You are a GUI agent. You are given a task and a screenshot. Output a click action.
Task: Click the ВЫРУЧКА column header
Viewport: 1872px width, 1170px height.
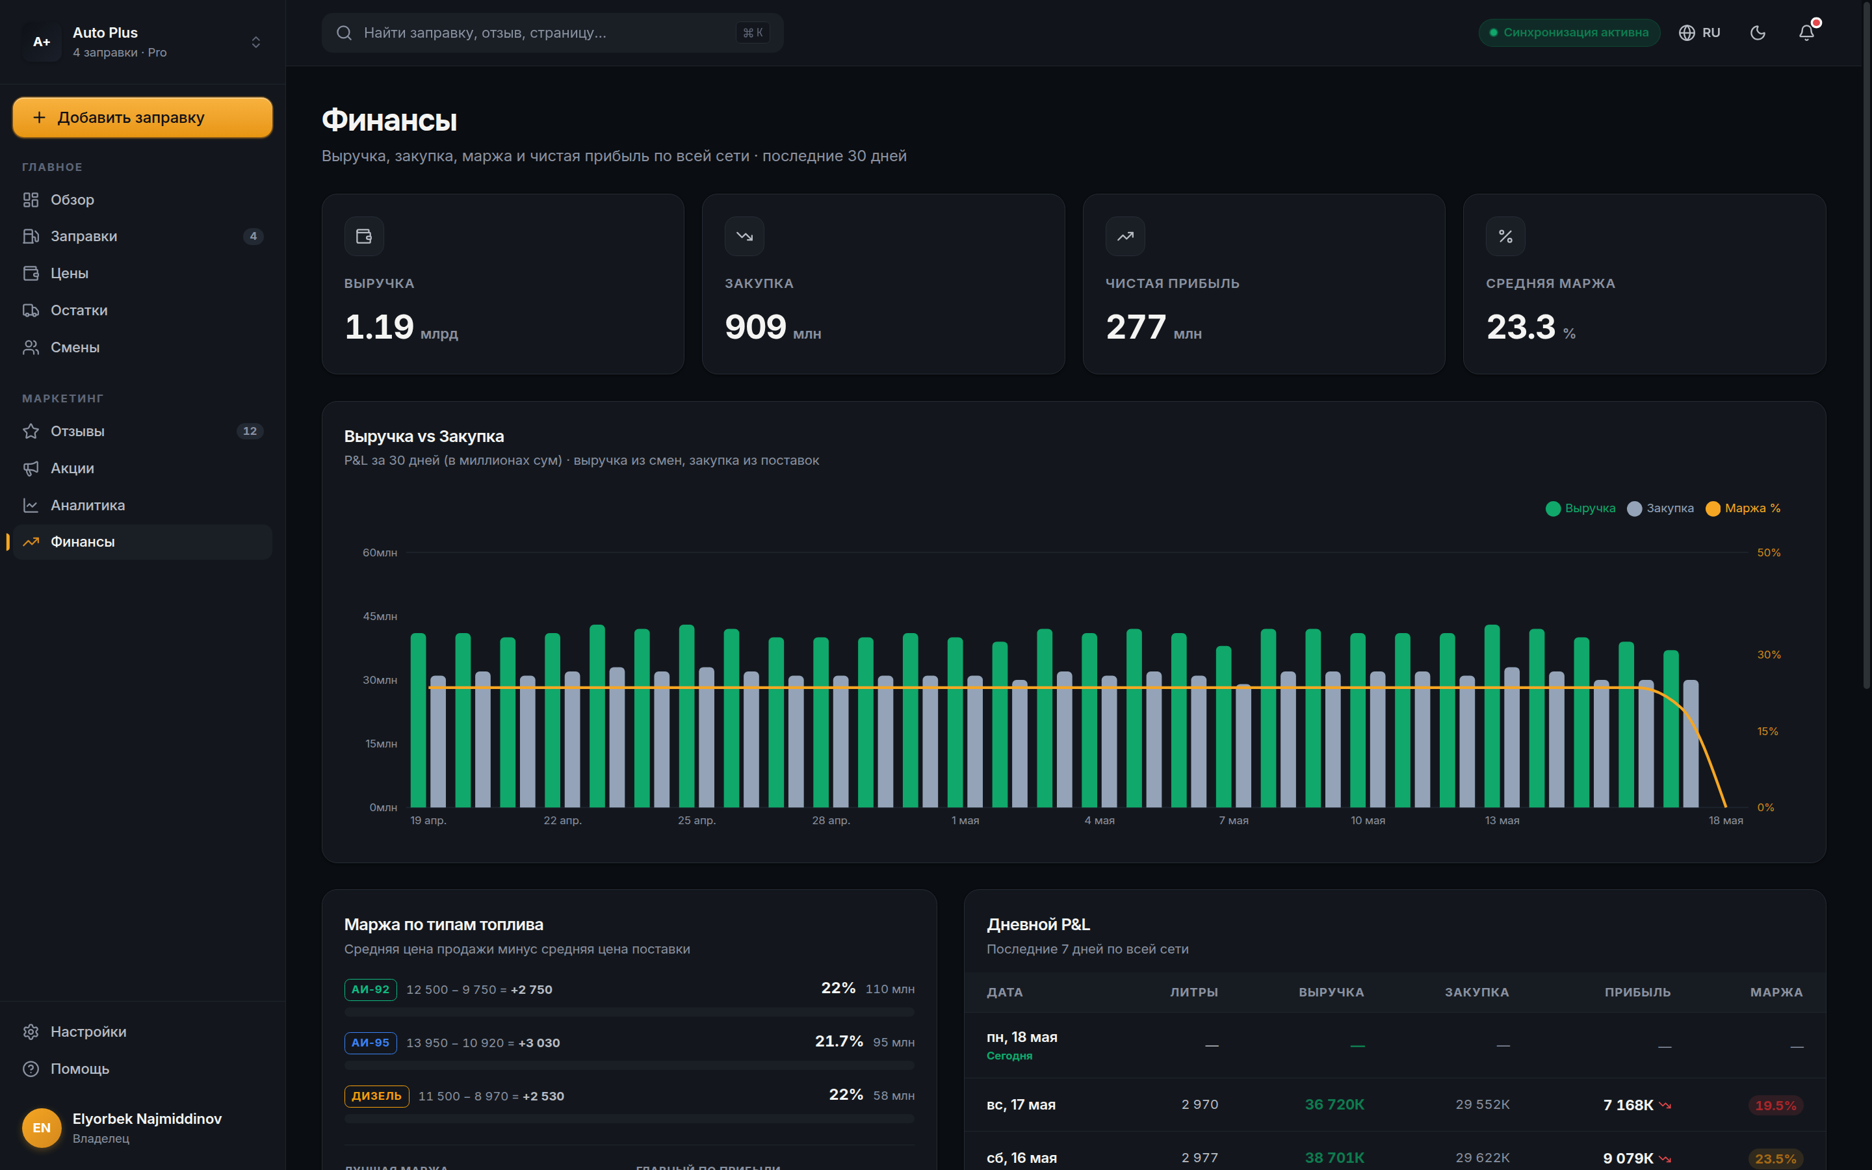pyautogui.click(x=1331, y=992)
